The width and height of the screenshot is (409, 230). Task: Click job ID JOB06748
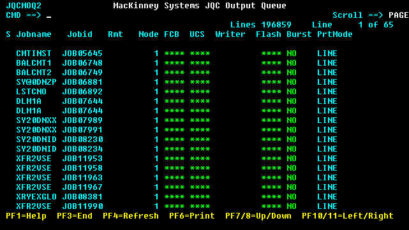tap(82, 63)
